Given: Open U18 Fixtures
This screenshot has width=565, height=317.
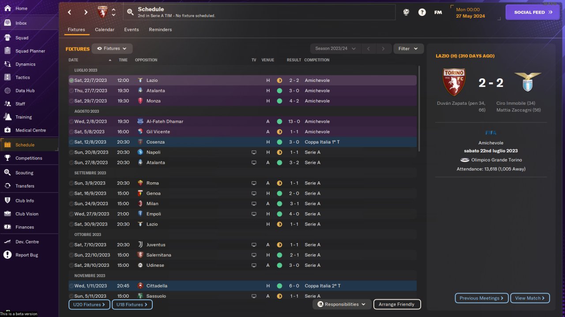Looking at the screenshot, I should (x=132, y=304).
